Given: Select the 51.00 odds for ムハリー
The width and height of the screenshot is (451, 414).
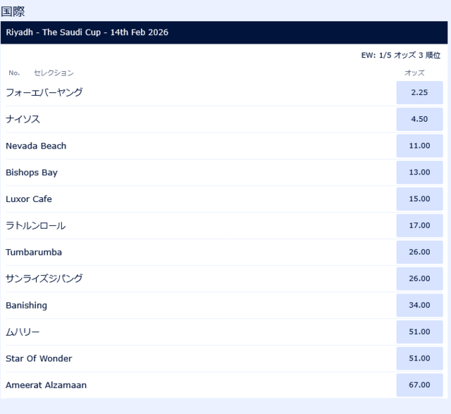Looking at the screenshot, I should tap(419, 332).
